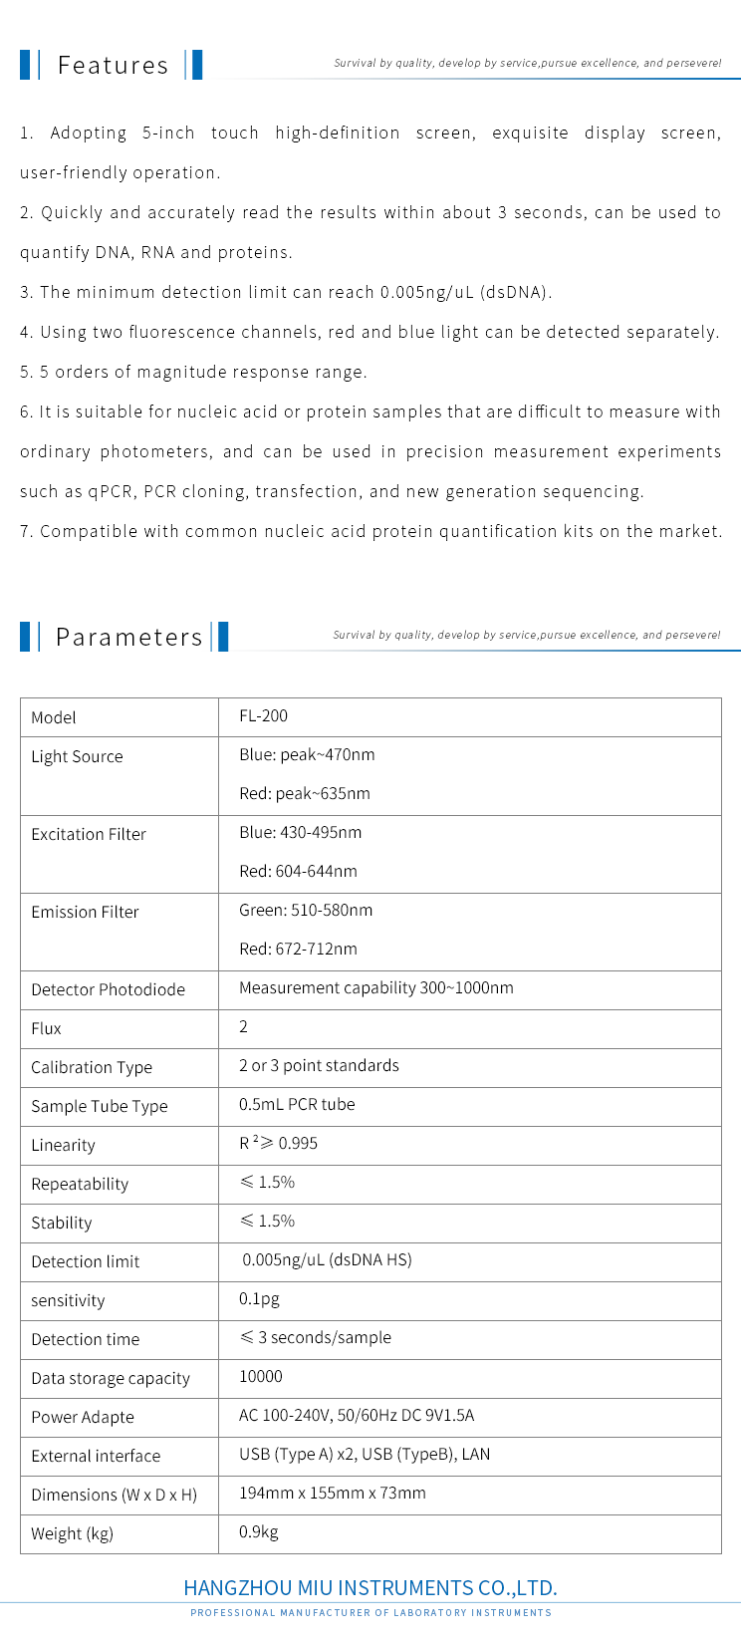Click the 194mm x 155mm x 73mm dimensions value
The height and width of the screenshot is (1643, 741).
333,1493
